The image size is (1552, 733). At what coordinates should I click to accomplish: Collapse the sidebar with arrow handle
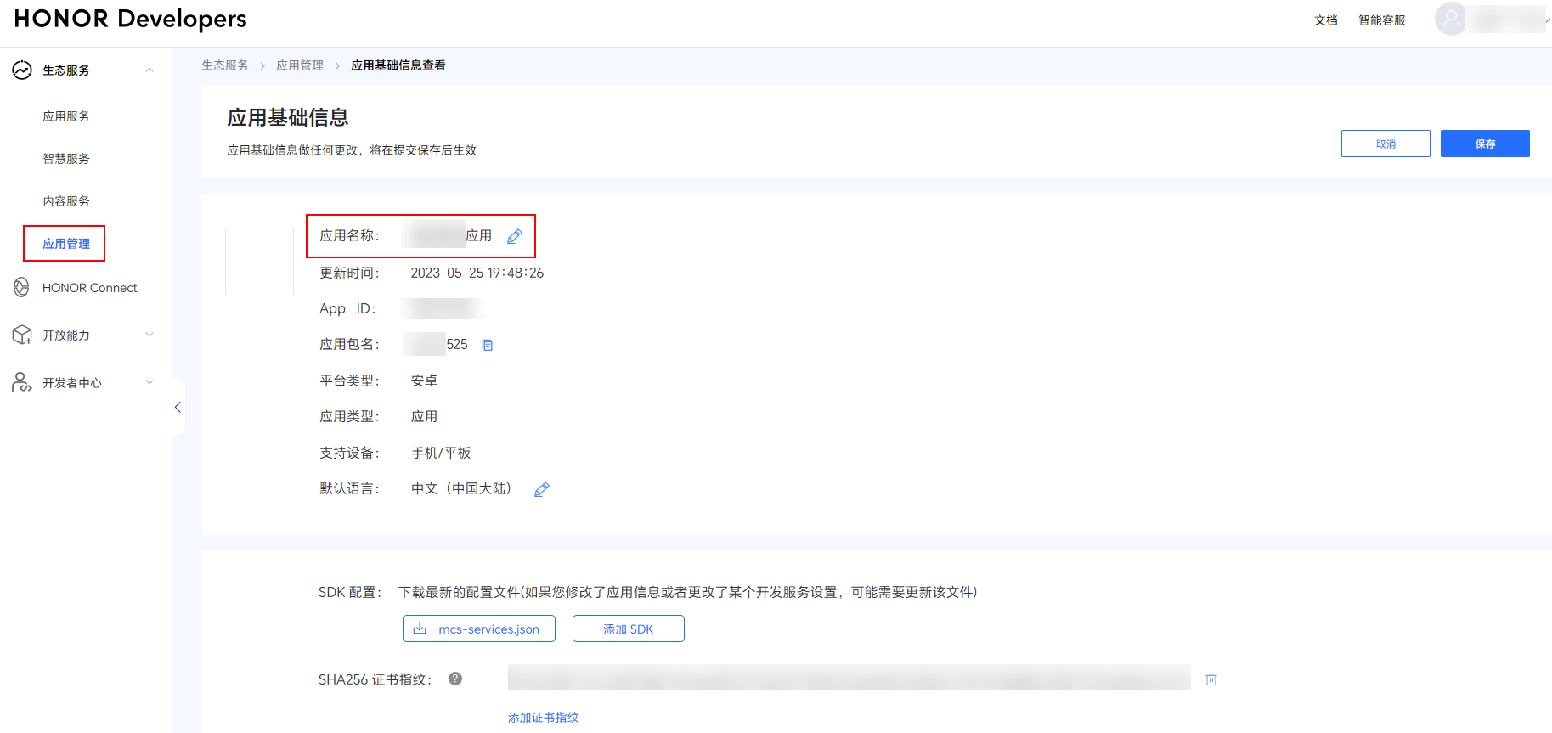click(x=178, y=407)
